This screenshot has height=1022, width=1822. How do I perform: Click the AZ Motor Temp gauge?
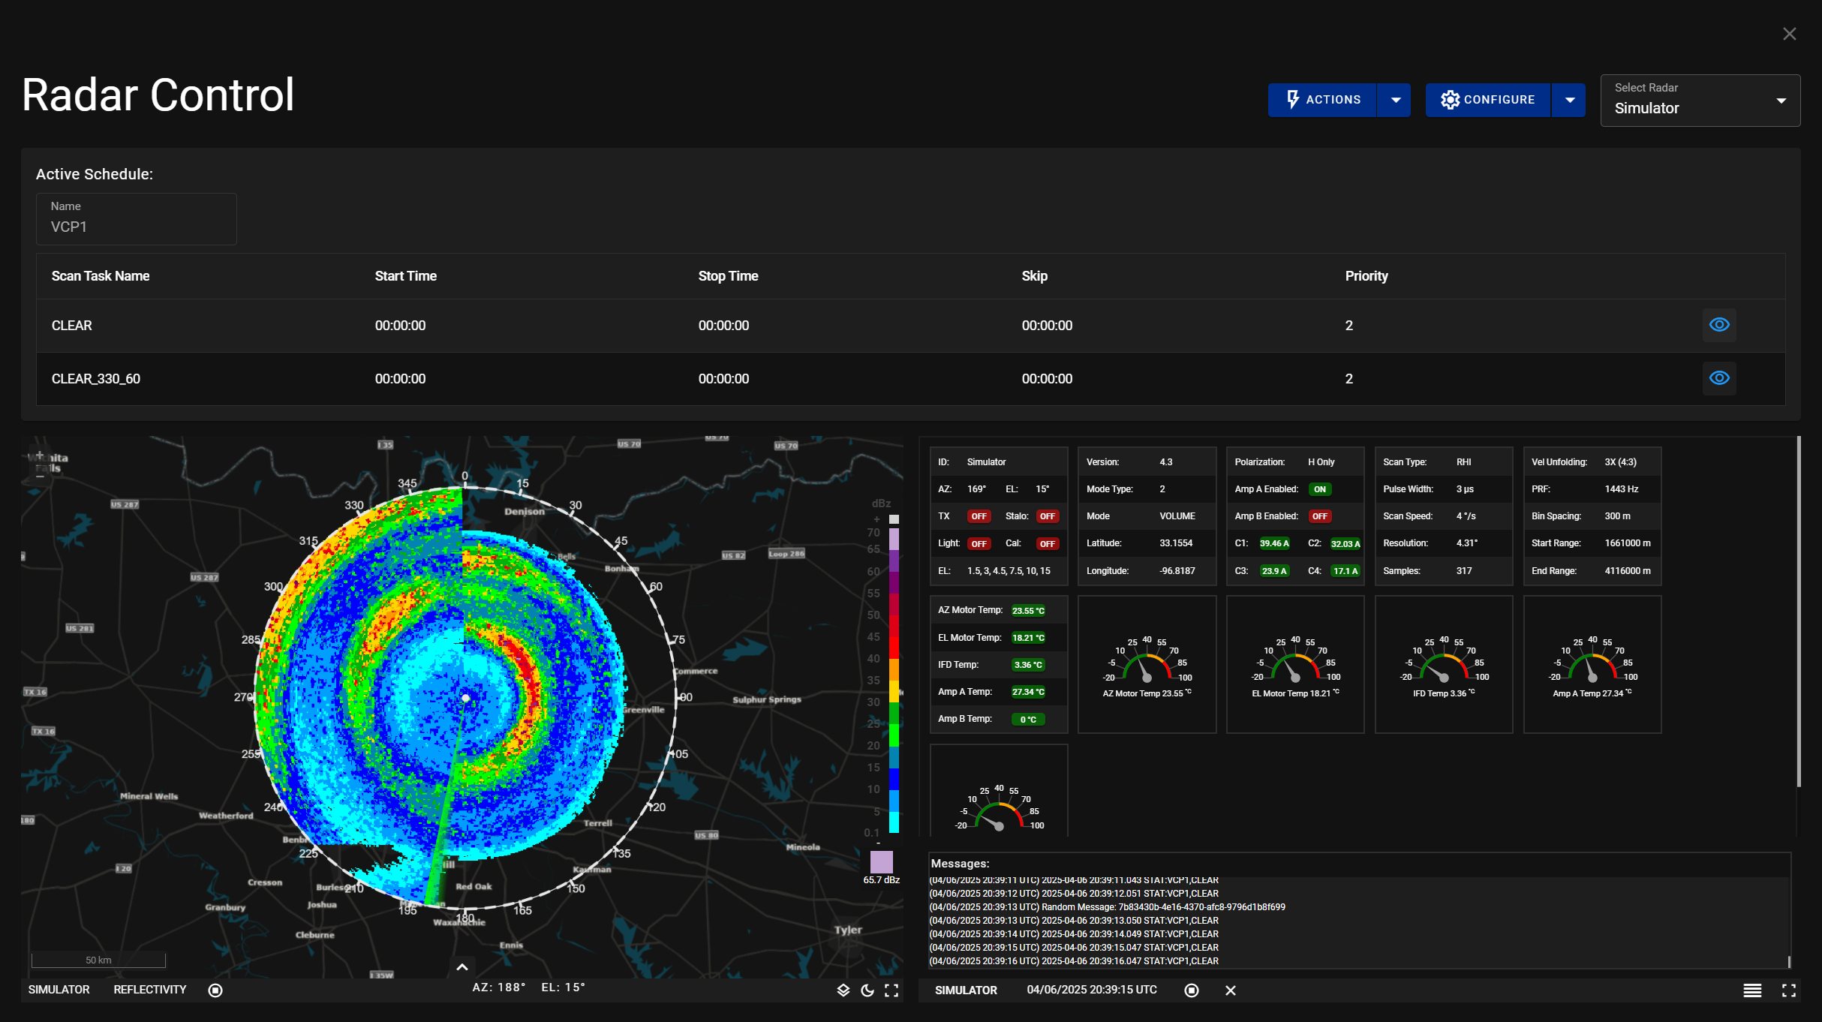(1147, 664)
